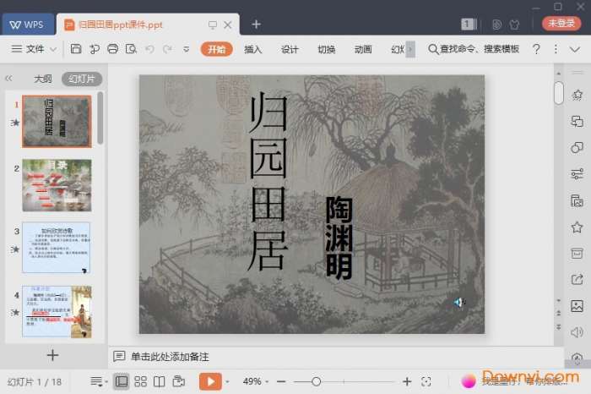Image resolution: width=591 pixels, height=394 pixels.
Task: Switch to reading view with the book icon
Action: (x=159, y=381)
